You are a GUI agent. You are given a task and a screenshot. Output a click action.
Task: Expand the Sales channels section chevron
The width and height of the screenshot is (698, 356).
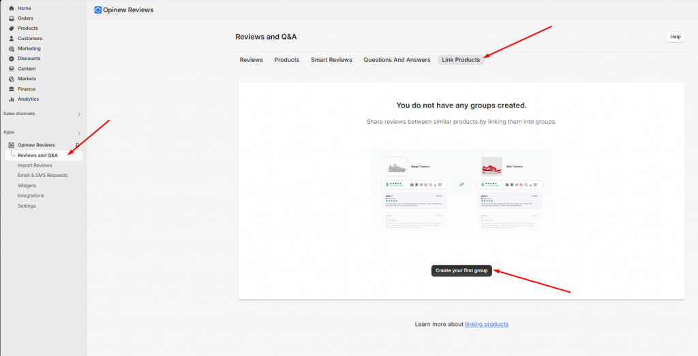point(78,114)
